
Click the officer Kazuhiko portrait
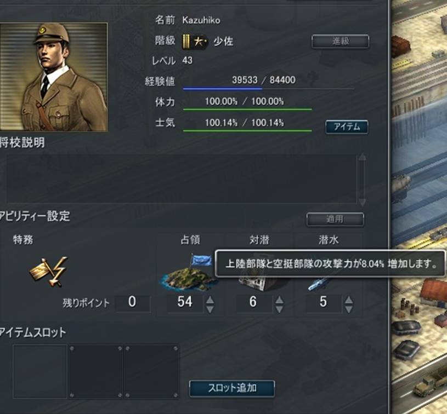point(54,77)
